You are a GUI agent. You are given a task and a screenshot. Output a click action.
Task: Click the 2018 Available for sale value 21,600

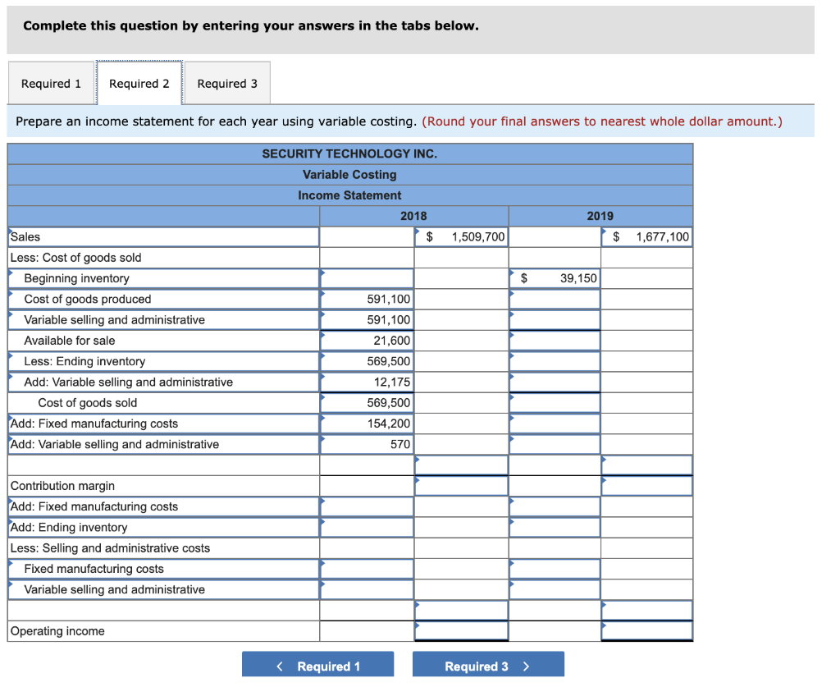click(x=367, y=341)
